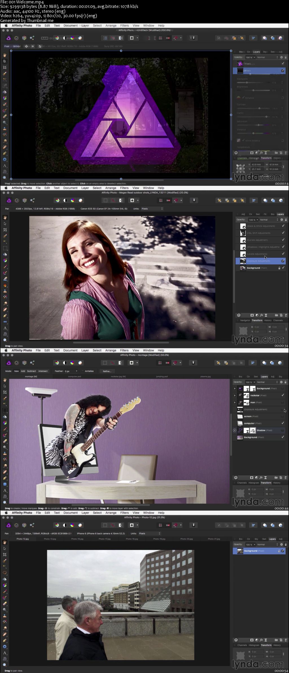Open Develop Persona in Megan Read window
This screenshot has width=289, height=673.
click(x=25, y=200)
